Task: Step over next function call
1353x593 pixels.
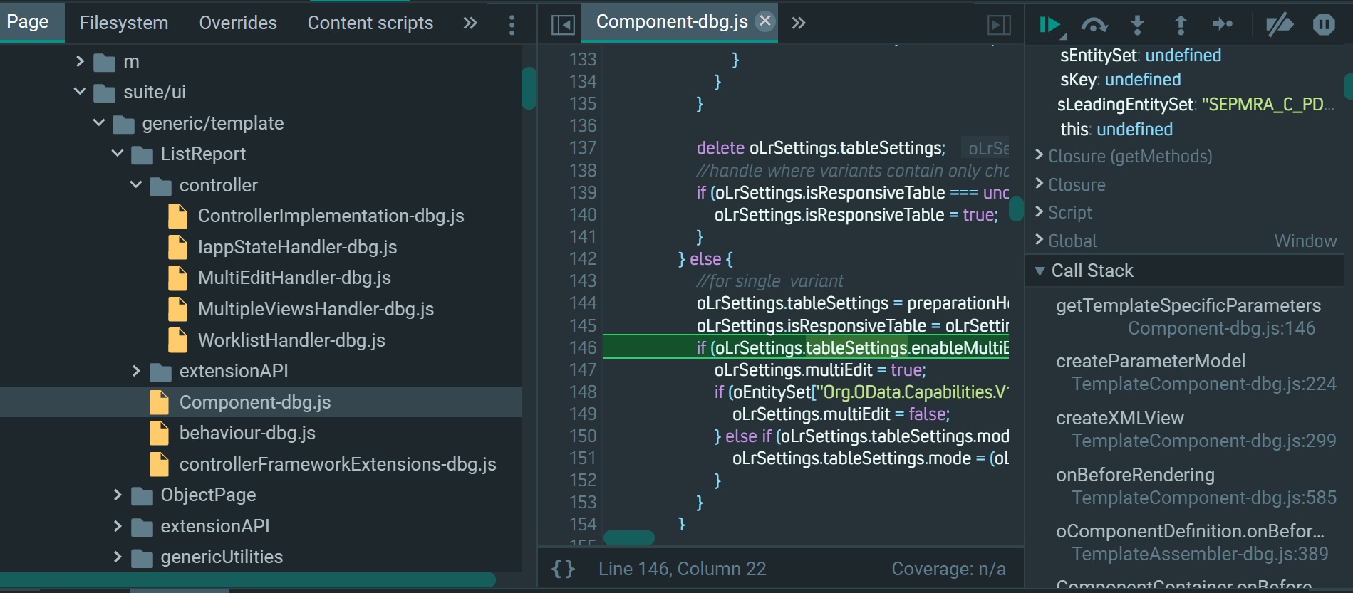Action: coord(1094,25)
